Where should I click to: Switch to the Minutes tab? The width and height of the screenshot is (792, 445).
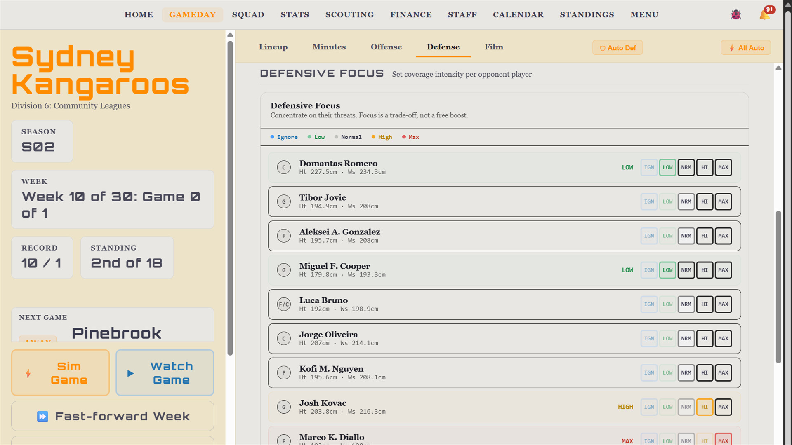pyautogui.click(x=329, y=47)
